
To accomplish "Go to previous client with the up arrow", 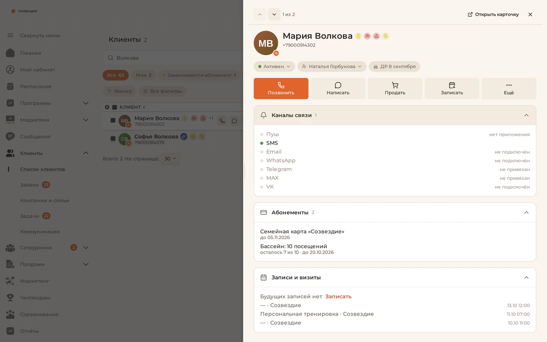I will pos(260,14).
